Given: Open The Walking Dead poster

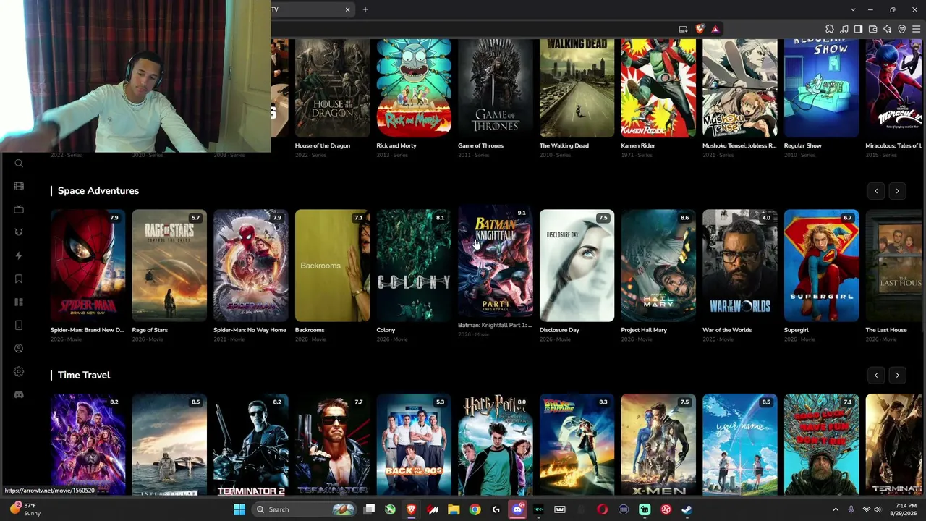Looking at the screenshot, I should 577,88.
